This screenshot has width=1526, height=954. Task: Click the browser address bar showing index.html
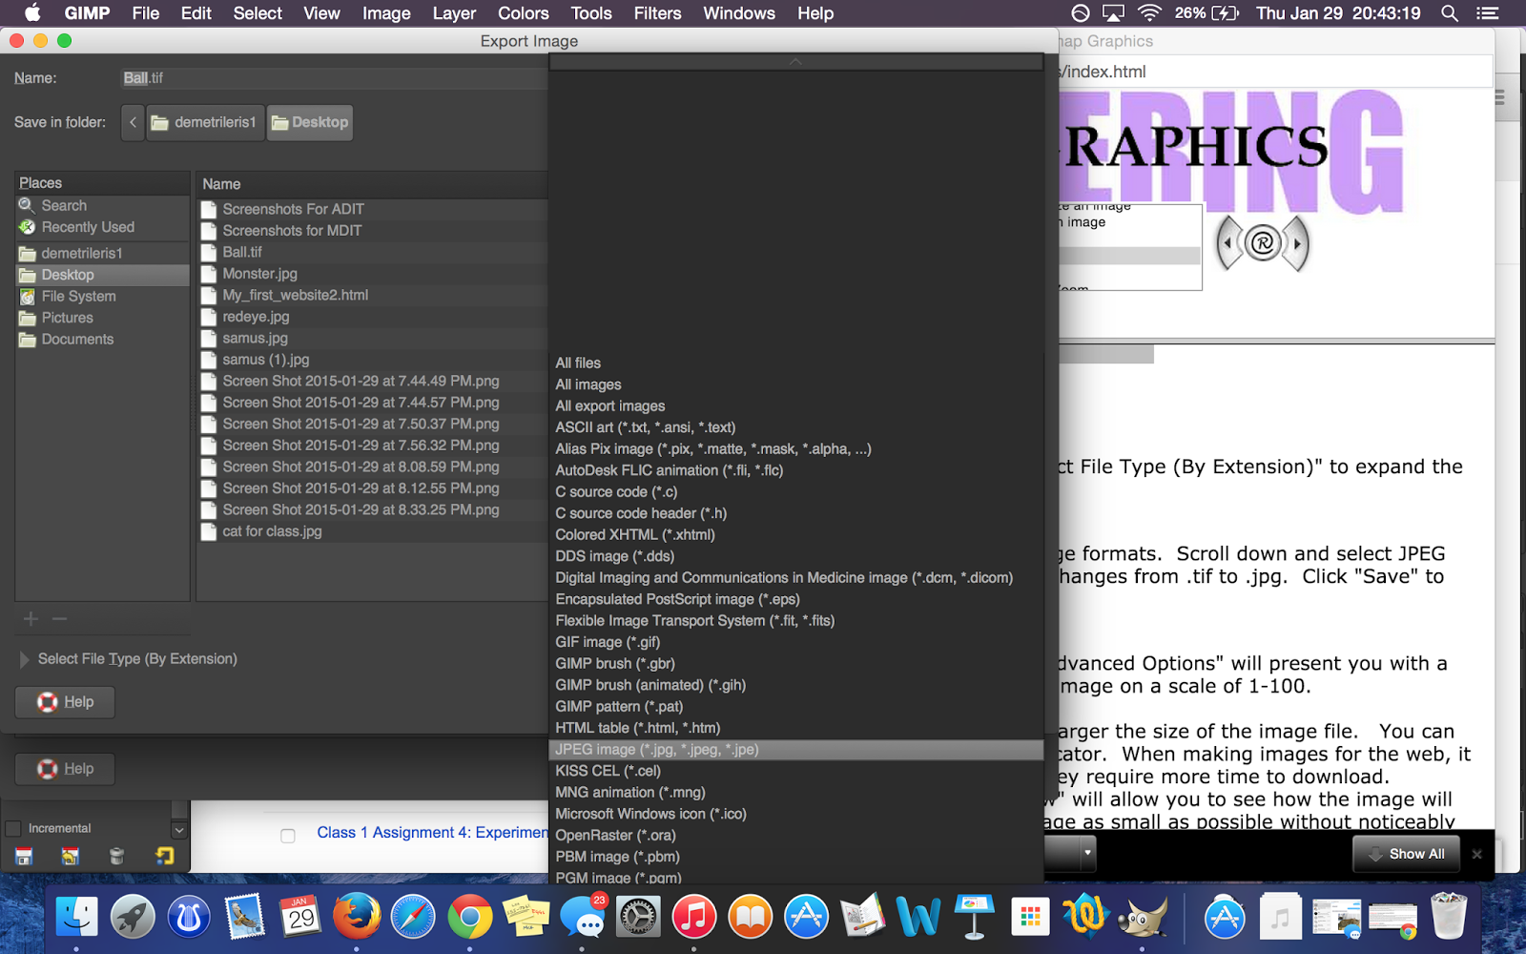tap(1274, 72)
